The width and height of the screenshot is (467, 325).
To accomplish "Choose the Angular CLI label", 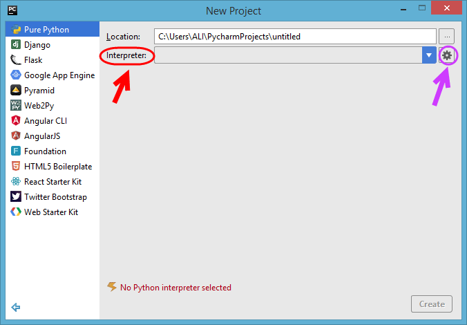I will pos(46,121).
